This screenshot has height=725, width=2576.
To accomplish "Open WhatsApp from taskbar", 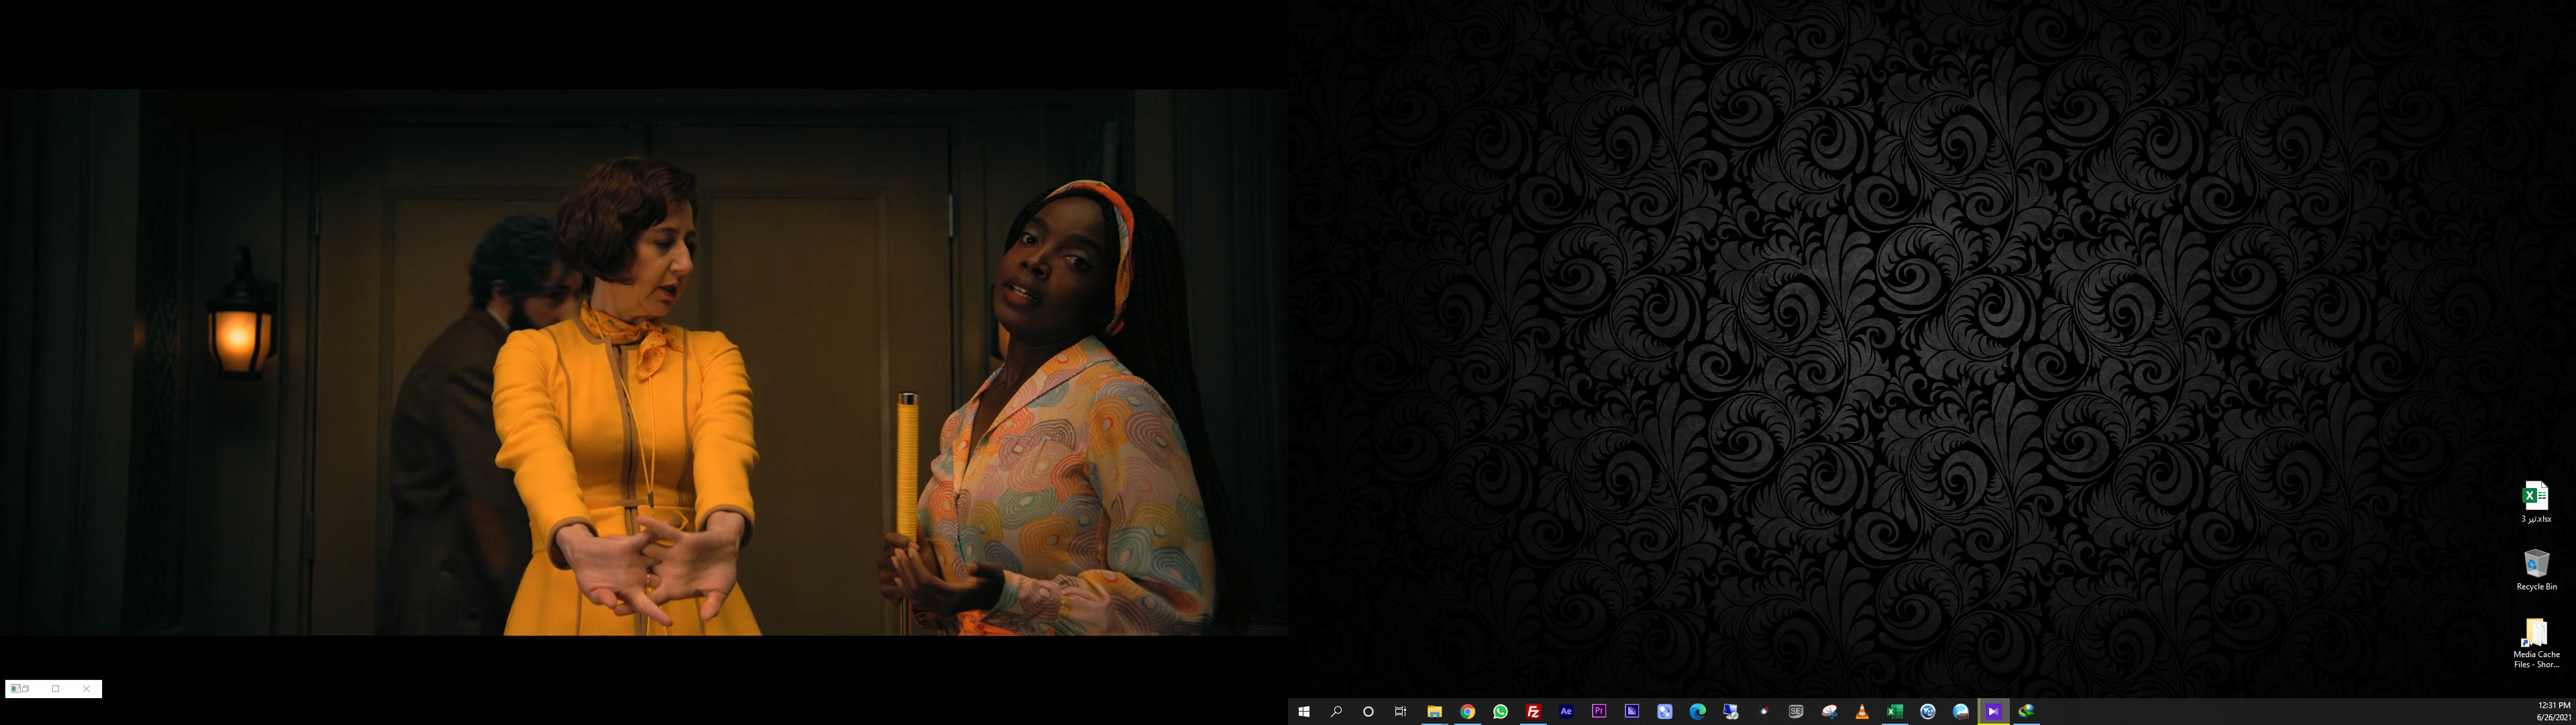I will pos(1500,711).
